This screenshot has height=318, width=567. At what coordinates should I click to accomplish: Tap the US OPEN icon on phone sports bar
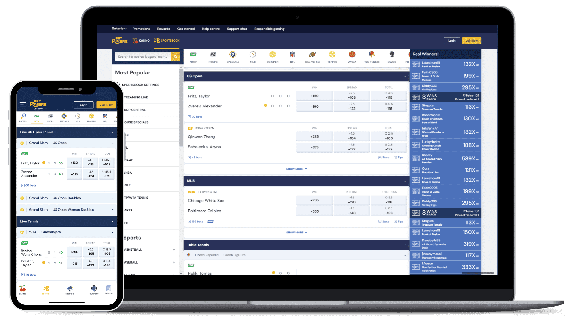tap(91, 118)
